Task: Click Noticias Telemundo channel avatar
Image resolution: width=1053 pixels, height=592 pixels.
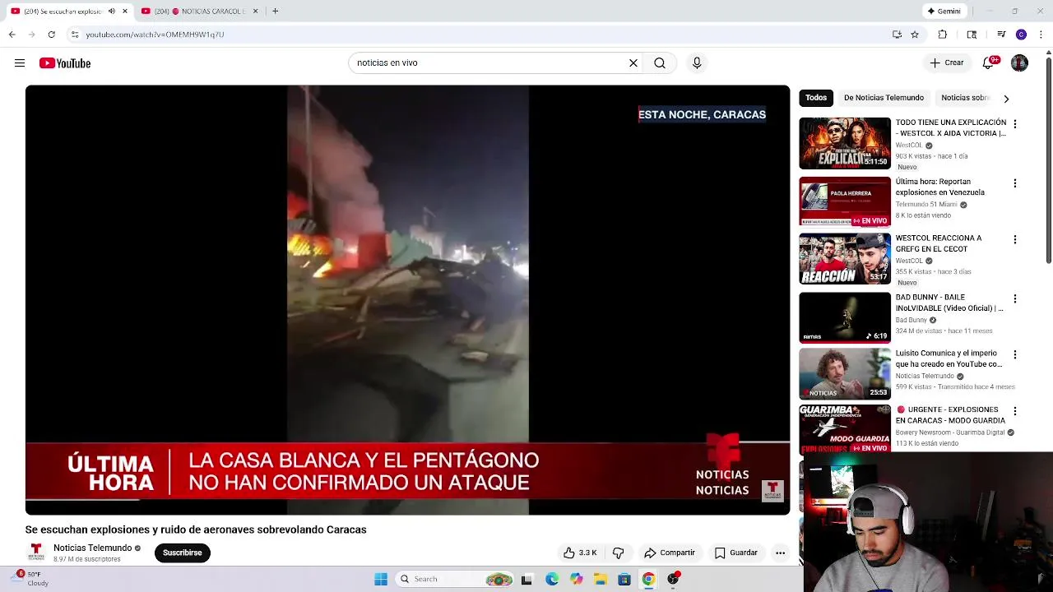Action: [36, 552]
